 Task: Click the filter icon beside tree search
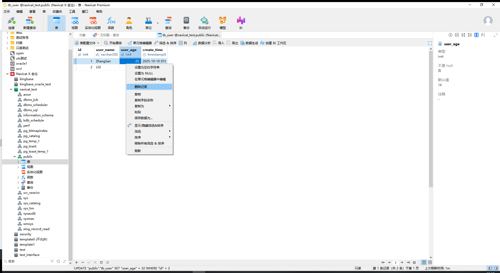click(52, 261)
